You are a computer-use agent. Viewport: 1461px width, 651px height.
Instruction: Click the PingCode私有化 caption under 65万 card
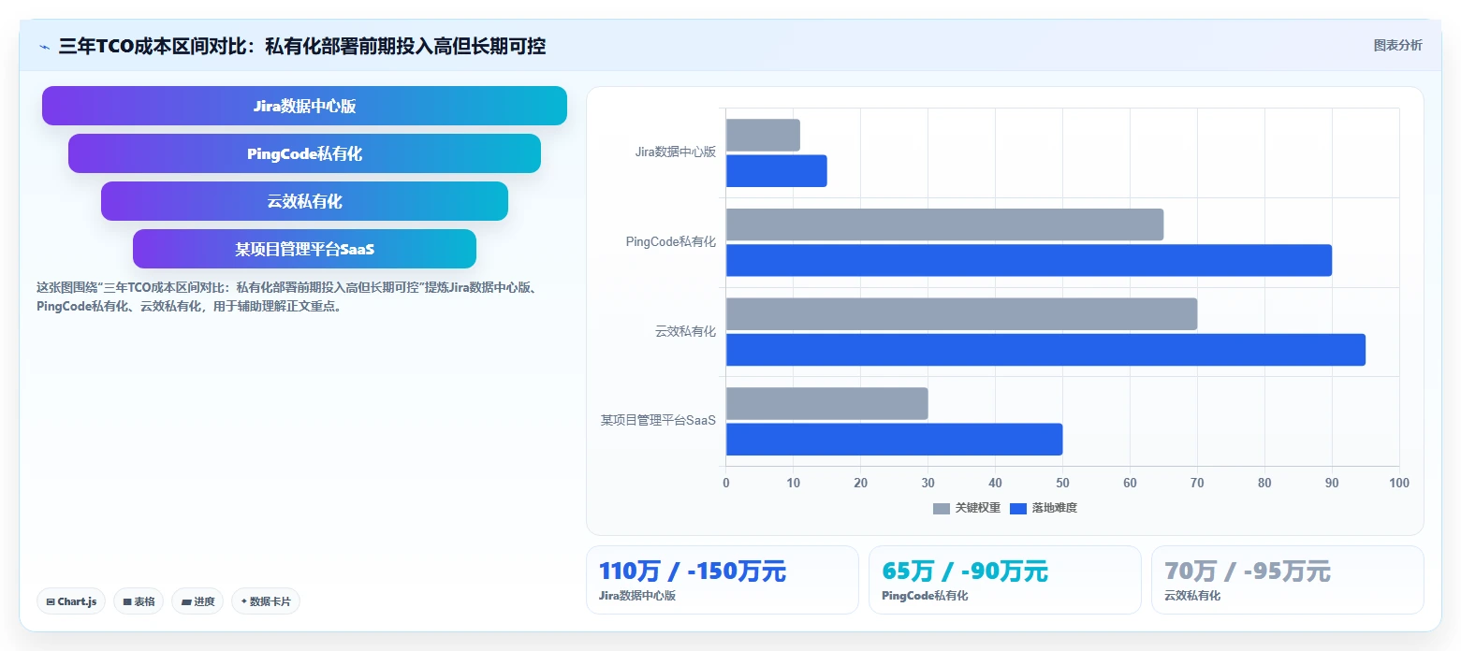pyautogui.click(x=925, y=596)
